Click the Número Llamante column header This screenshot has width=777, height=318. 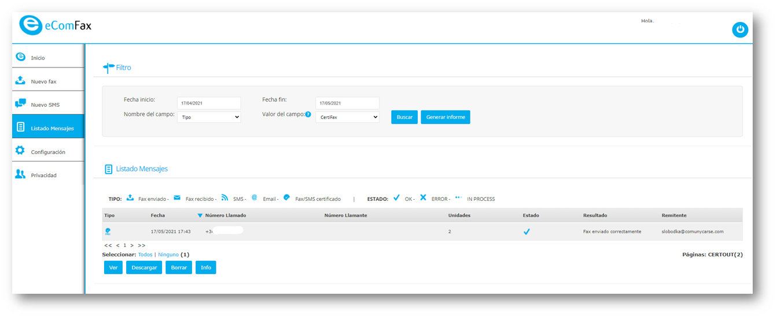345,215
